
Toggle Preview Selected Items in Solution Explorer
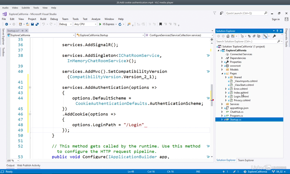(x=265, y=36)
